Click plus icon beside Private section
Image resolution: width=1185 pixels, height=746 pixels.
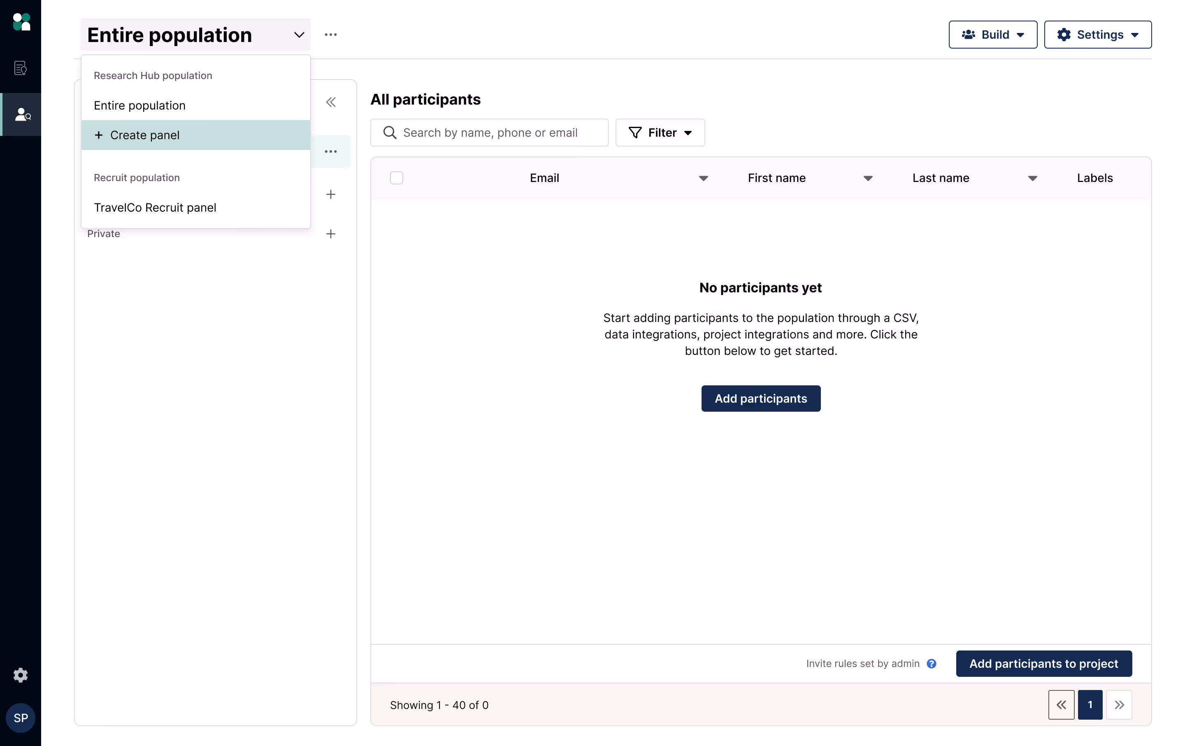point(331,234)
